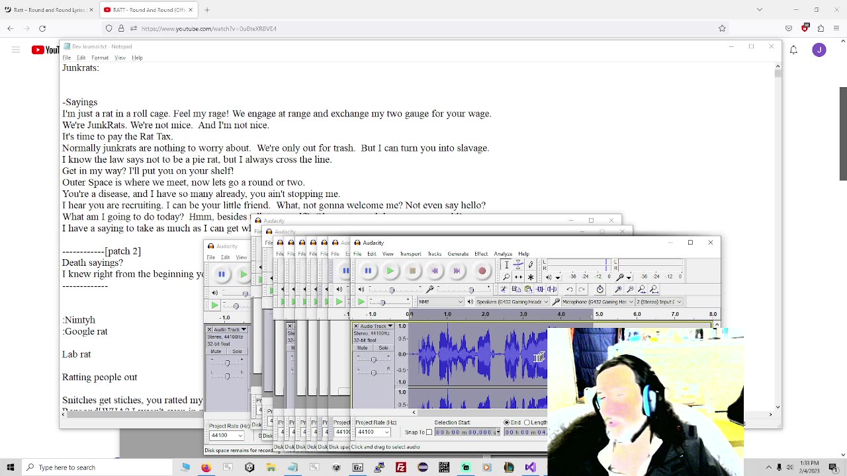This screenshot has height=476, width=847.
Task: Click the Cut scissors icon in Audacity
Action: click(x=504, y=289)
